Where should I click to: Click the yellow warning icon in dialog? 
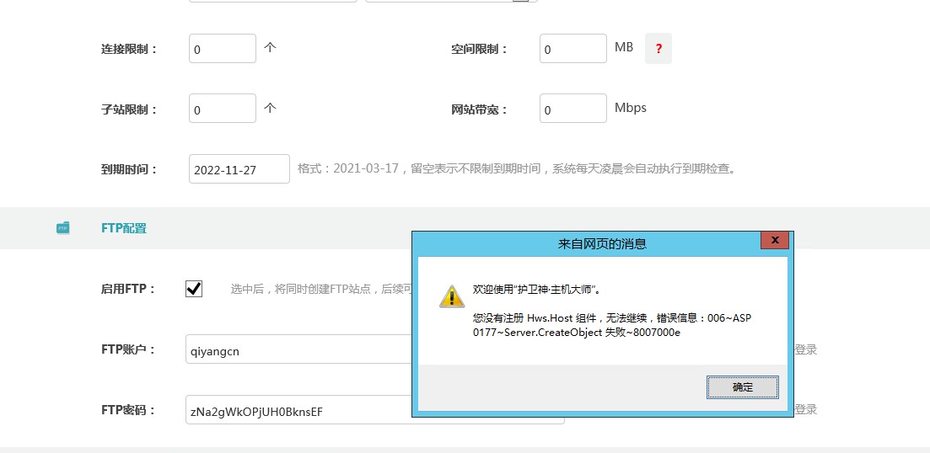point(451,296)
